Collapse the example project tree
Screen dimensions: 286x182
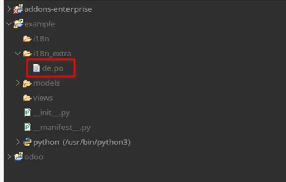coord(9,24)
